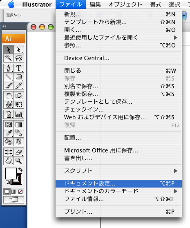Image resolution: width=190 pixels, height=228 pixels.
Task: Click the swap fill and stroke arrows
Action: (x=20, y=170)
